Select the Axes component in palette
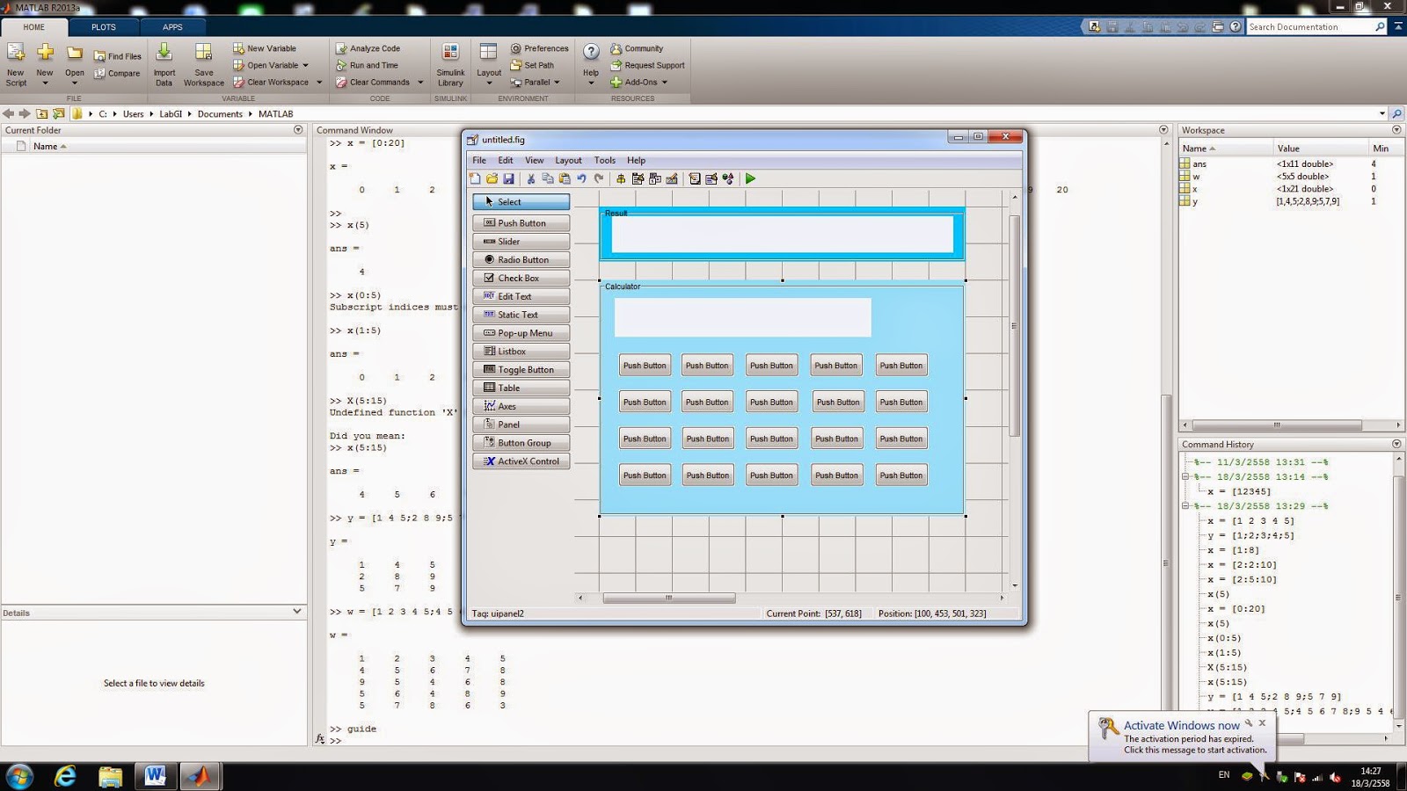Viewport: 1407px width, 791px height. tap(521, 406)
